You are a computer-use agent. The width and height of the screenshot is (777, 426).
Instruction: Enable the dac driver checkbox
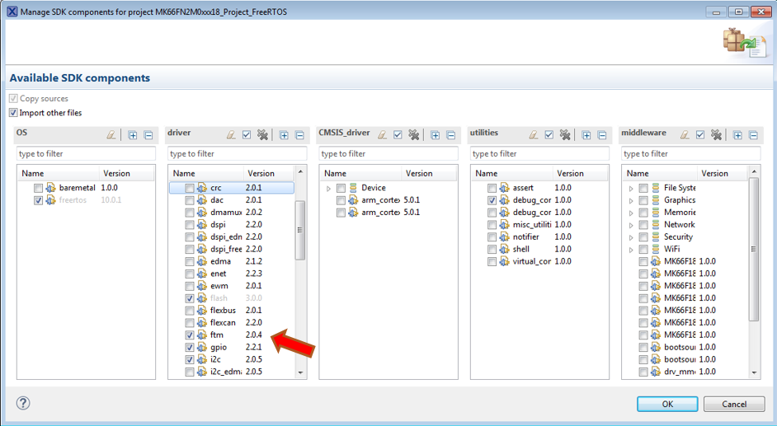click(189, 200)
